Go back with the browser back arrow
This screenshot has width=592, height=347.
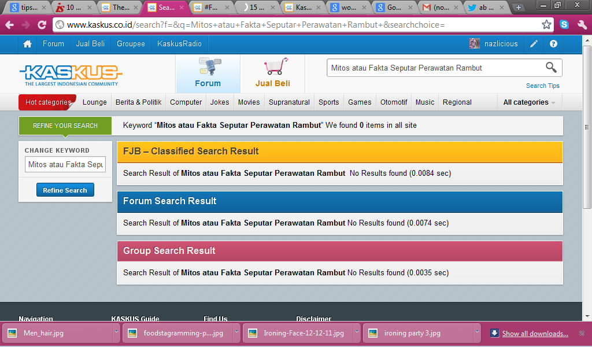(9, 25)
